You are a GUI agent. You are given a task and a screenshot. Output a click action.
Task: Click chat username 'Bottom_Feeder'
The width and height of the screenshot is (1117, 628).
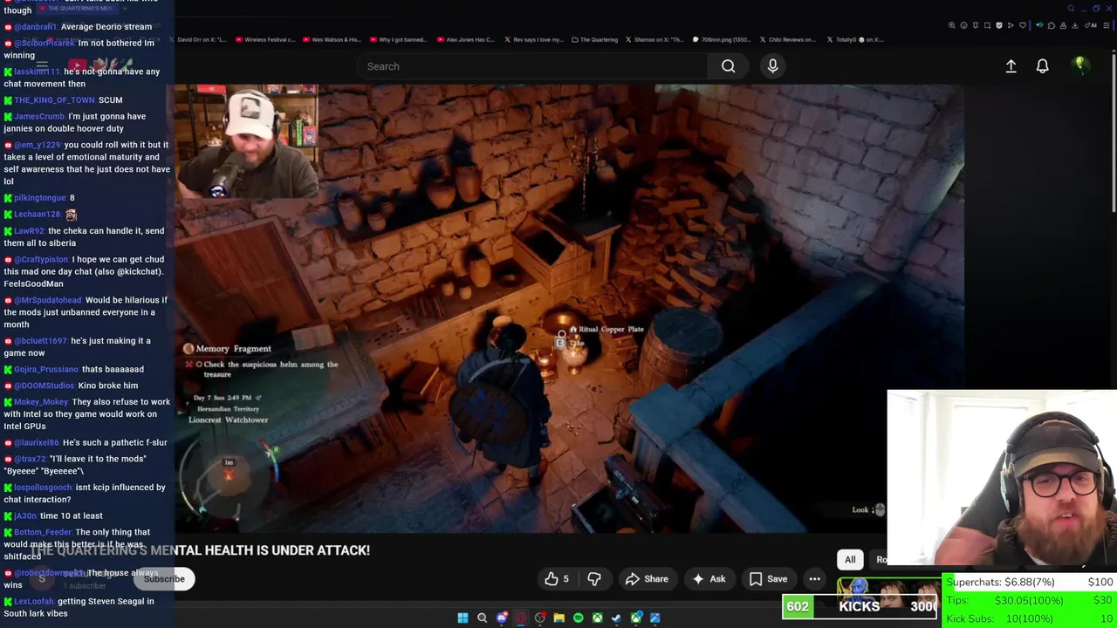[43, 532]
